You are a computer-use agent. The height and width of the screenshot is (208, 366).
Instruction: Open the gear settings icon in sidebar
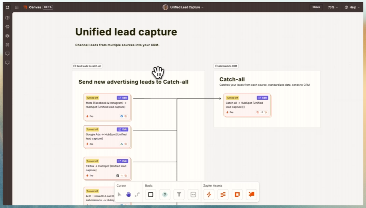click(x=8, y=27)
